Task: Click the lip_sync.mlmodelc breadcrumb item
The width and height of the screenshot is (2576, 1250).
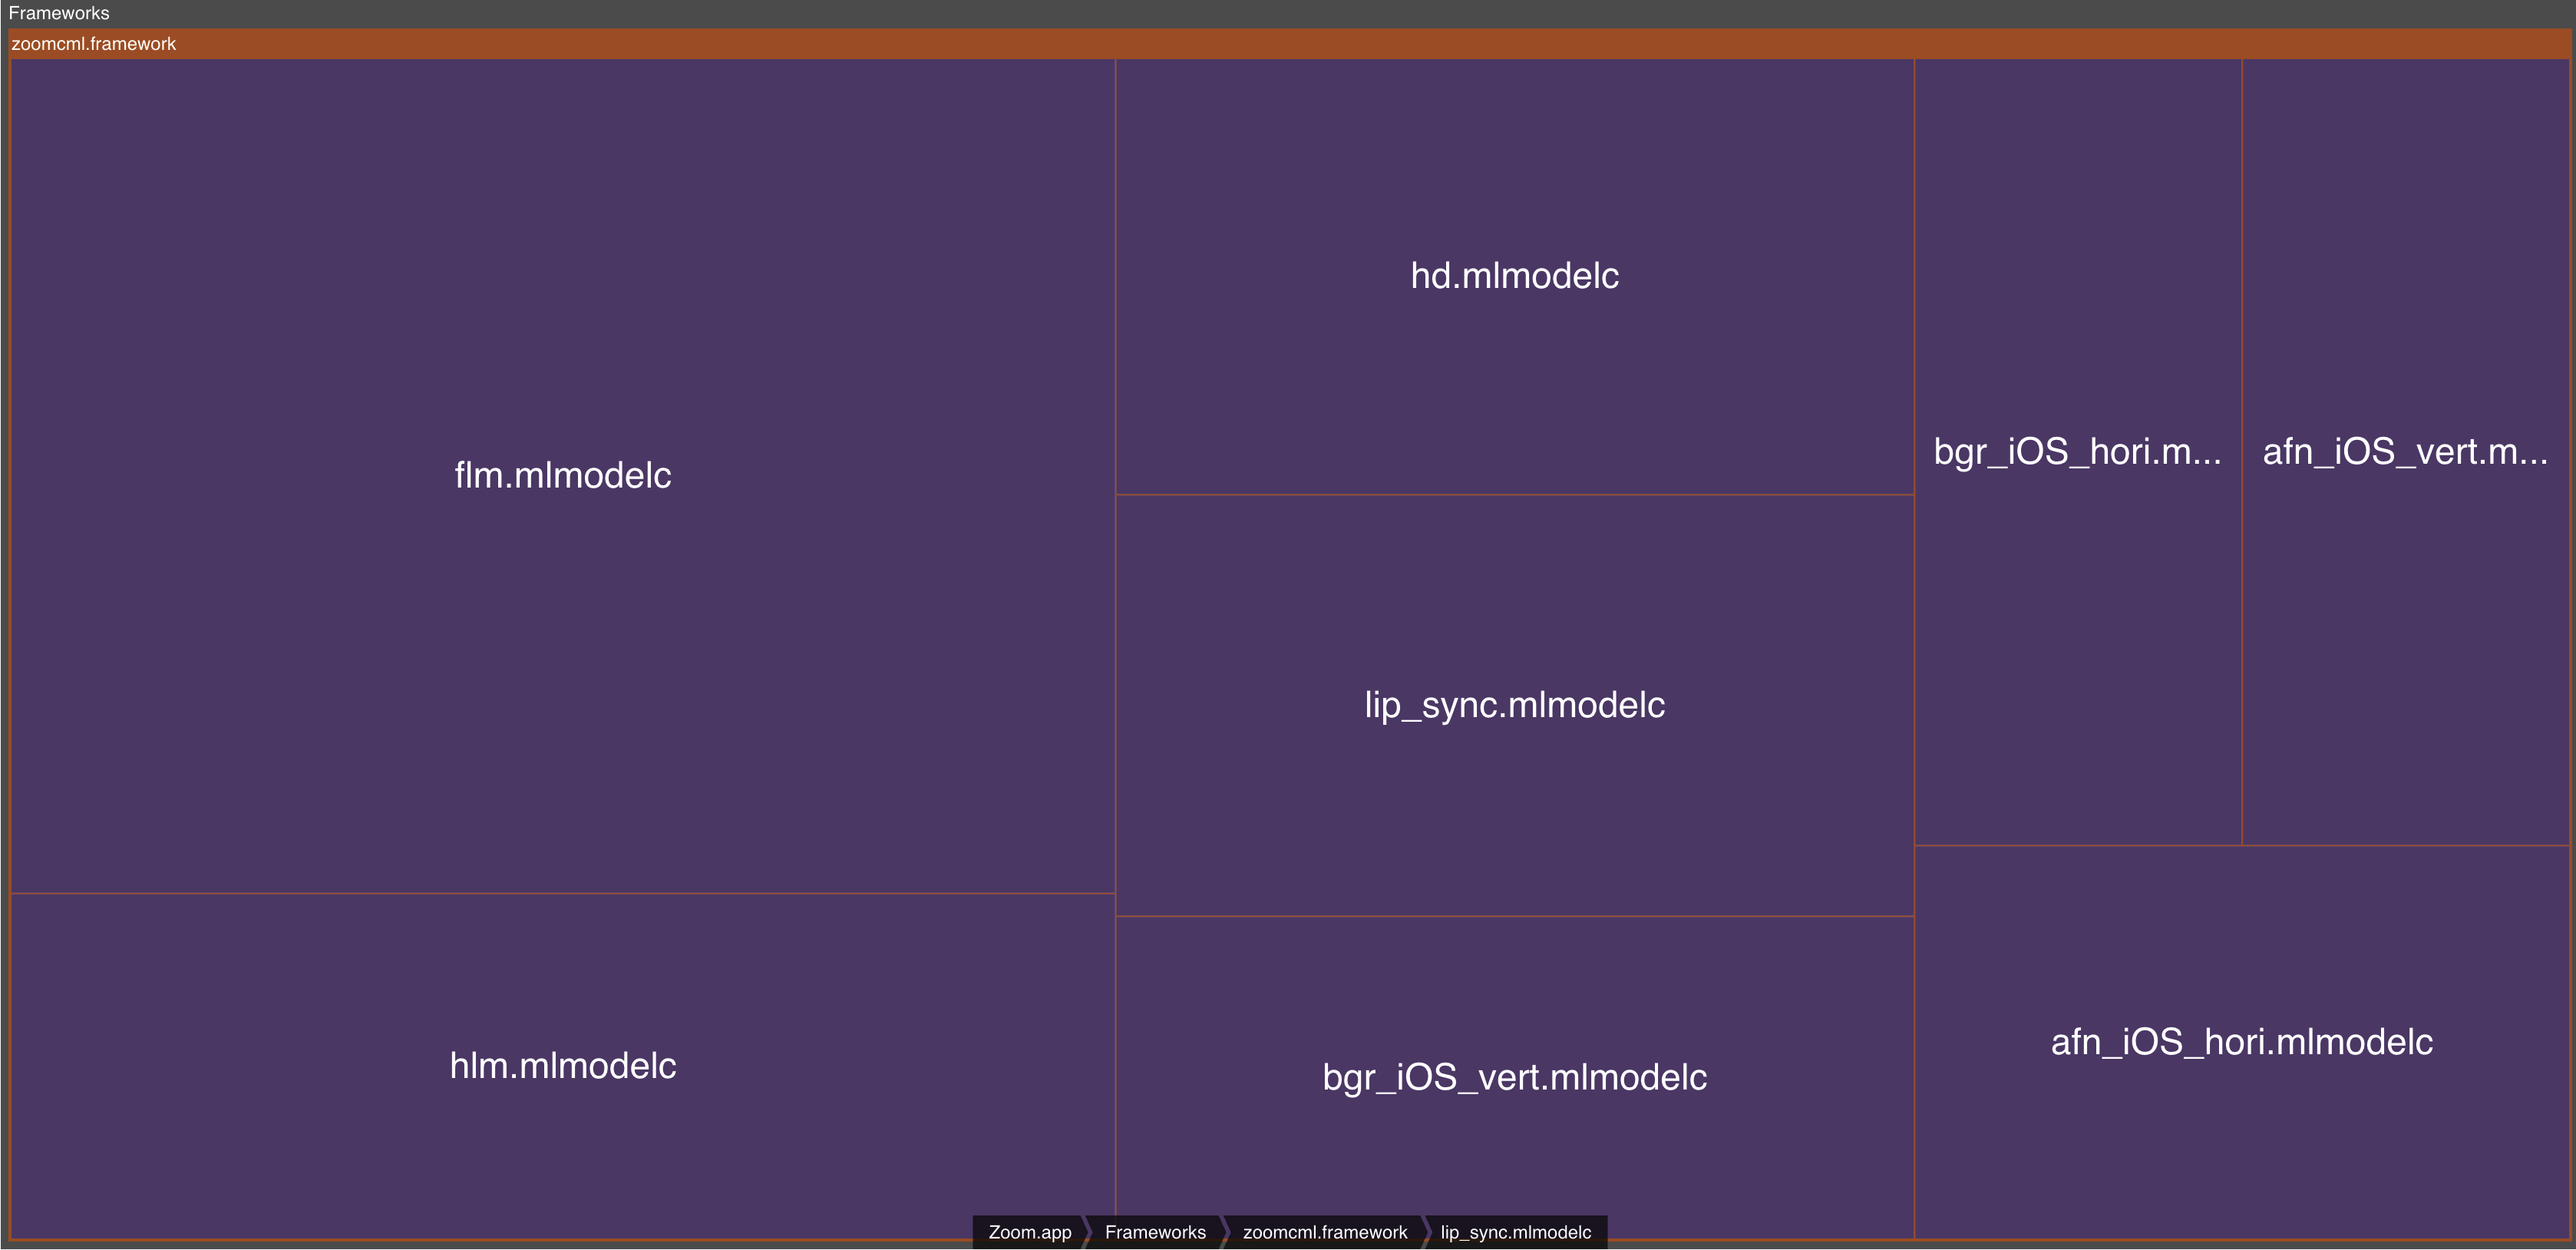Action: coord(1515,1232)
